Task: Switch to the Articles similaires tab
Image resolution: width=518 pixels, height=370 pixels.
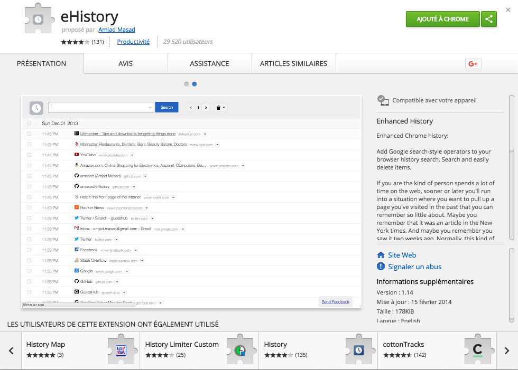Action: coord(294,64)
